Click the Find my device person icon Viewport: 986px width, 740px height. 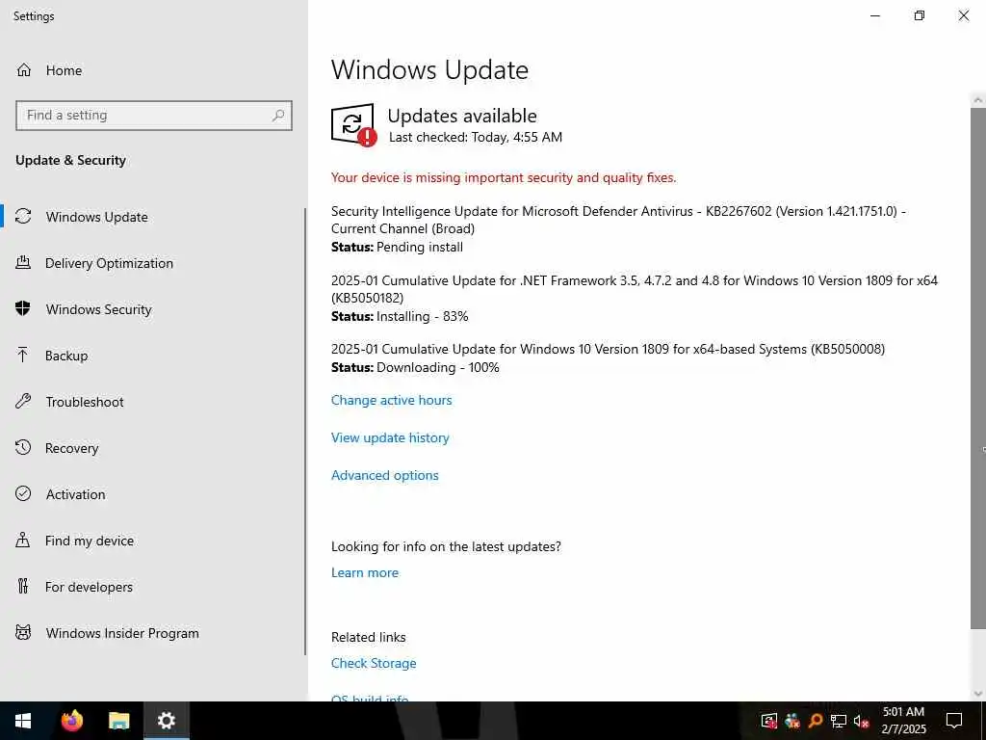click(23, 541)
